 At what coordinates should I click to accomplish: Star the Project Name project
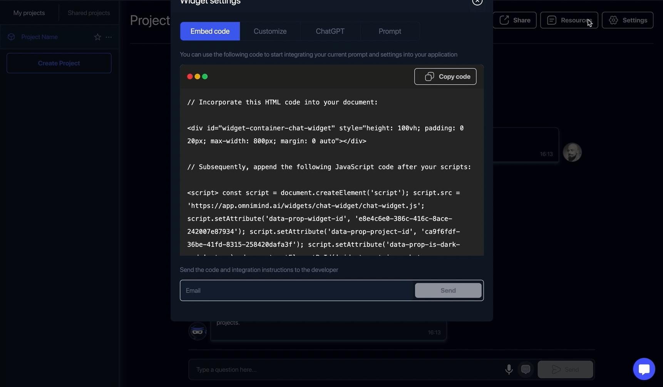click(97, 37)
